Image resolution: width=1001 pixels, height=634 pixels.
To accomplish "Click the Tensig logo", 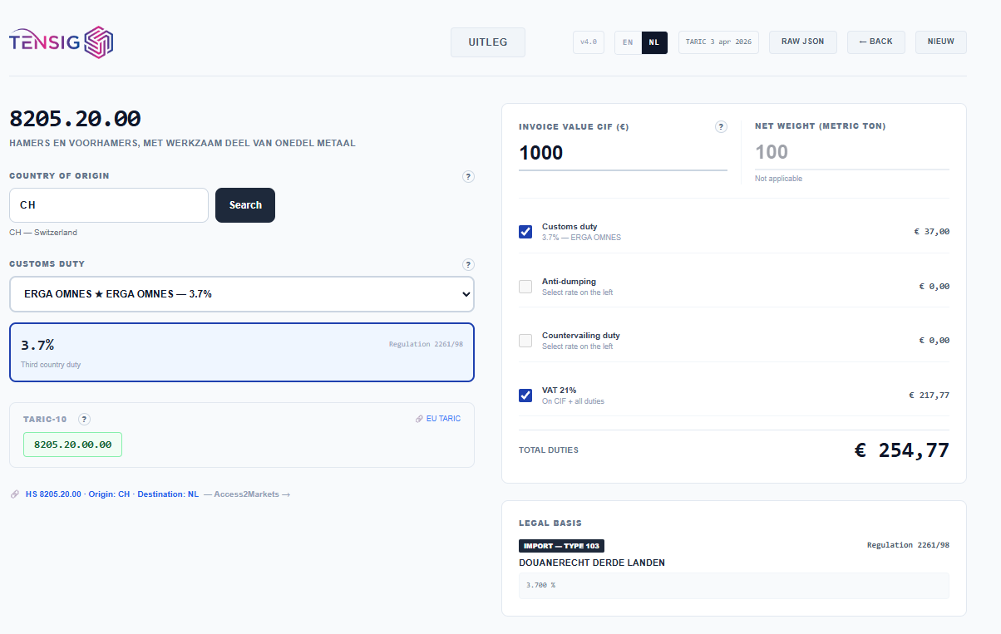I will click(x=62, y=42).
